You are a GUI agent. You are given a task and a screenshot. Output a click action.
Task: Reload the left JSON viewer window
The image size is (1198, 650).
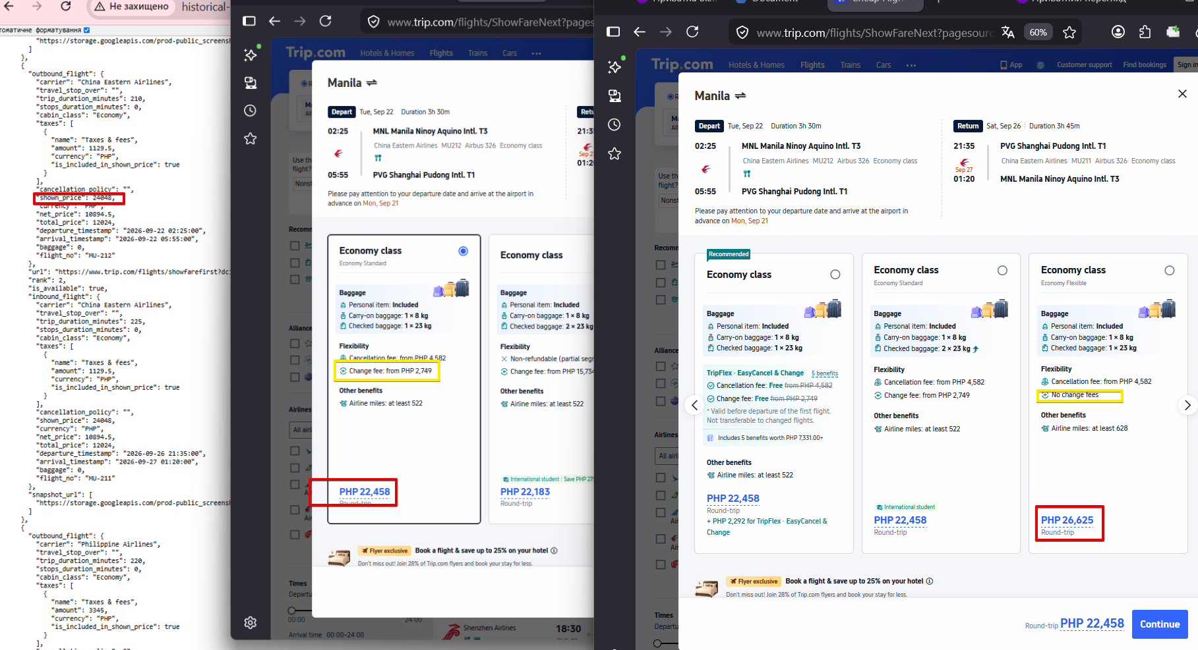pos(65,6)
